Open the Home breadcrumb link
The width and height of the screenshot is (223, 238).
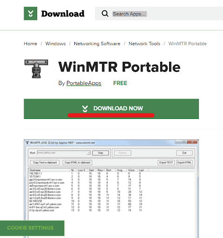coord(31,44)
